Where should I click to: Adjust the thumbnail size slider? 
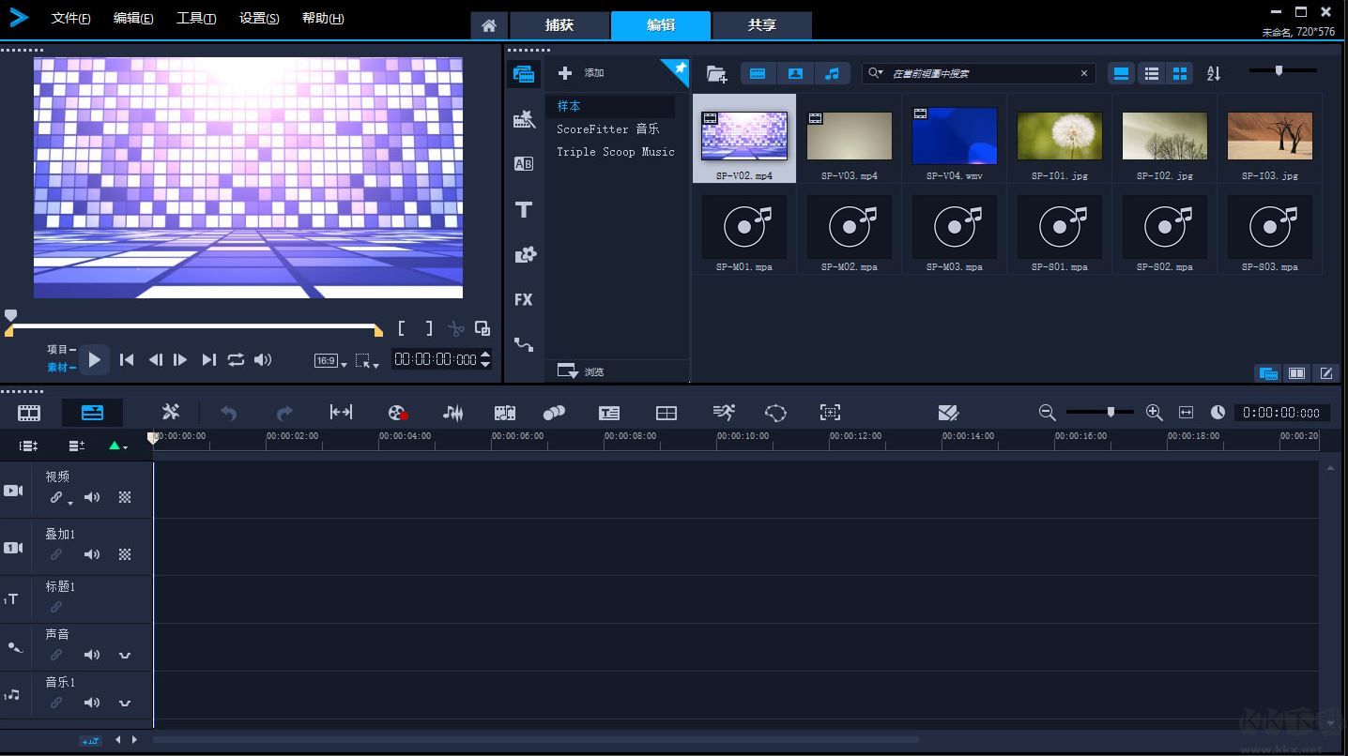point(1279,70)
